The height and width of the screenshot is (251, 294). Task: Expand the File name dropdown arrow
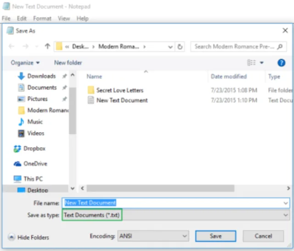point(286,203)
